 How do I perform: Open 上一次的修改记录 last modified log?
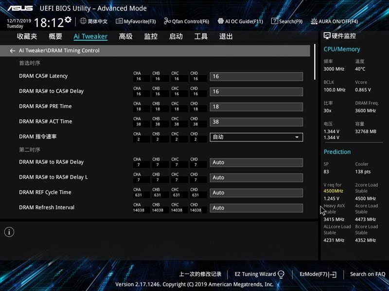[200, 274]
